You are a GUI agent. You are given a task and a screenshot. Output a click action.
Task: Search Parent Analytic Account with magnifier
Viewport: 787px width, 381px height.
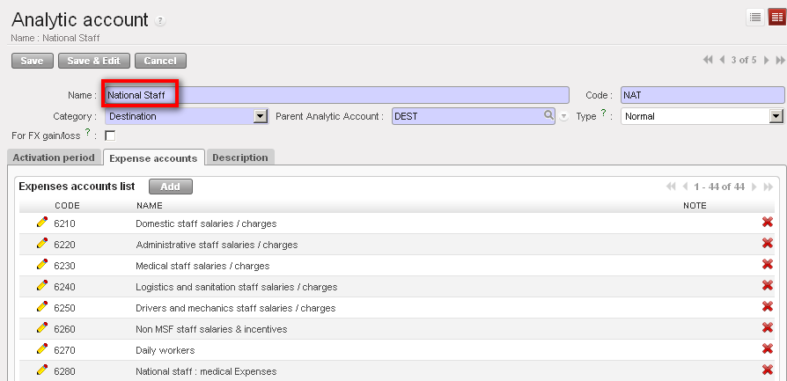click(x=548, y=115)
